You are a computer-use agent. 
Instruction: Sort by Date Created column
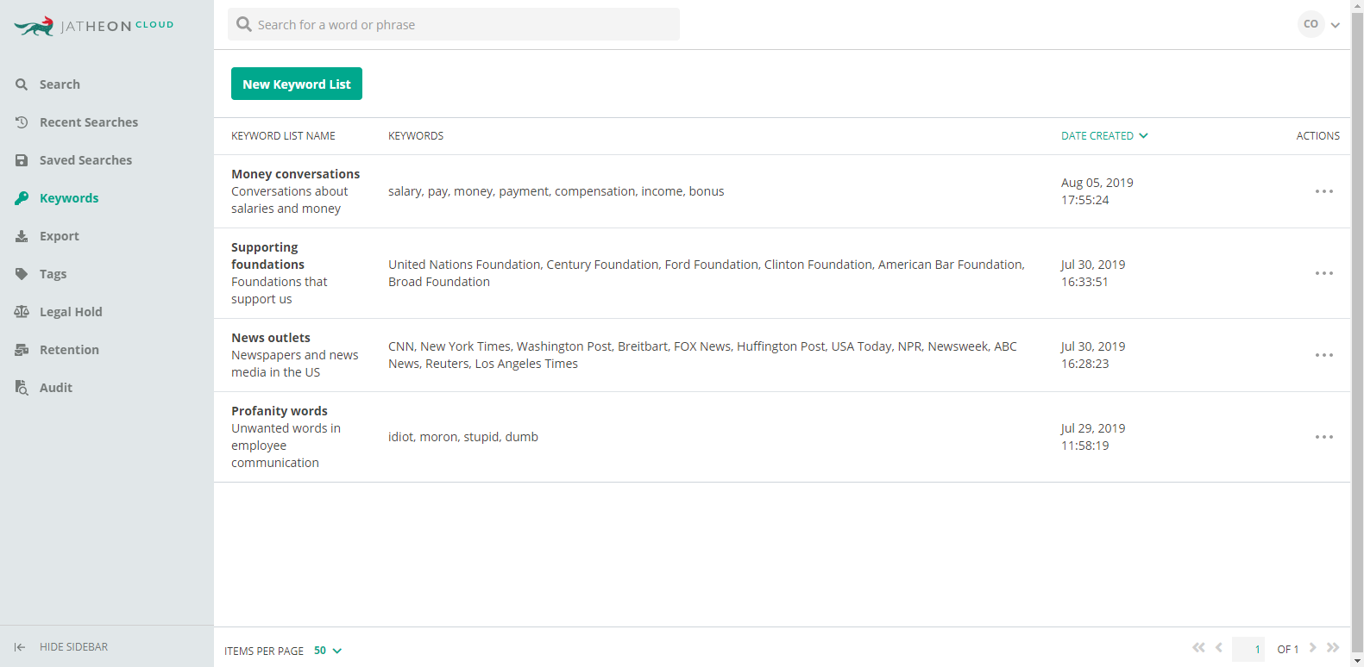pyautogui.click(x=1104, y=136)
